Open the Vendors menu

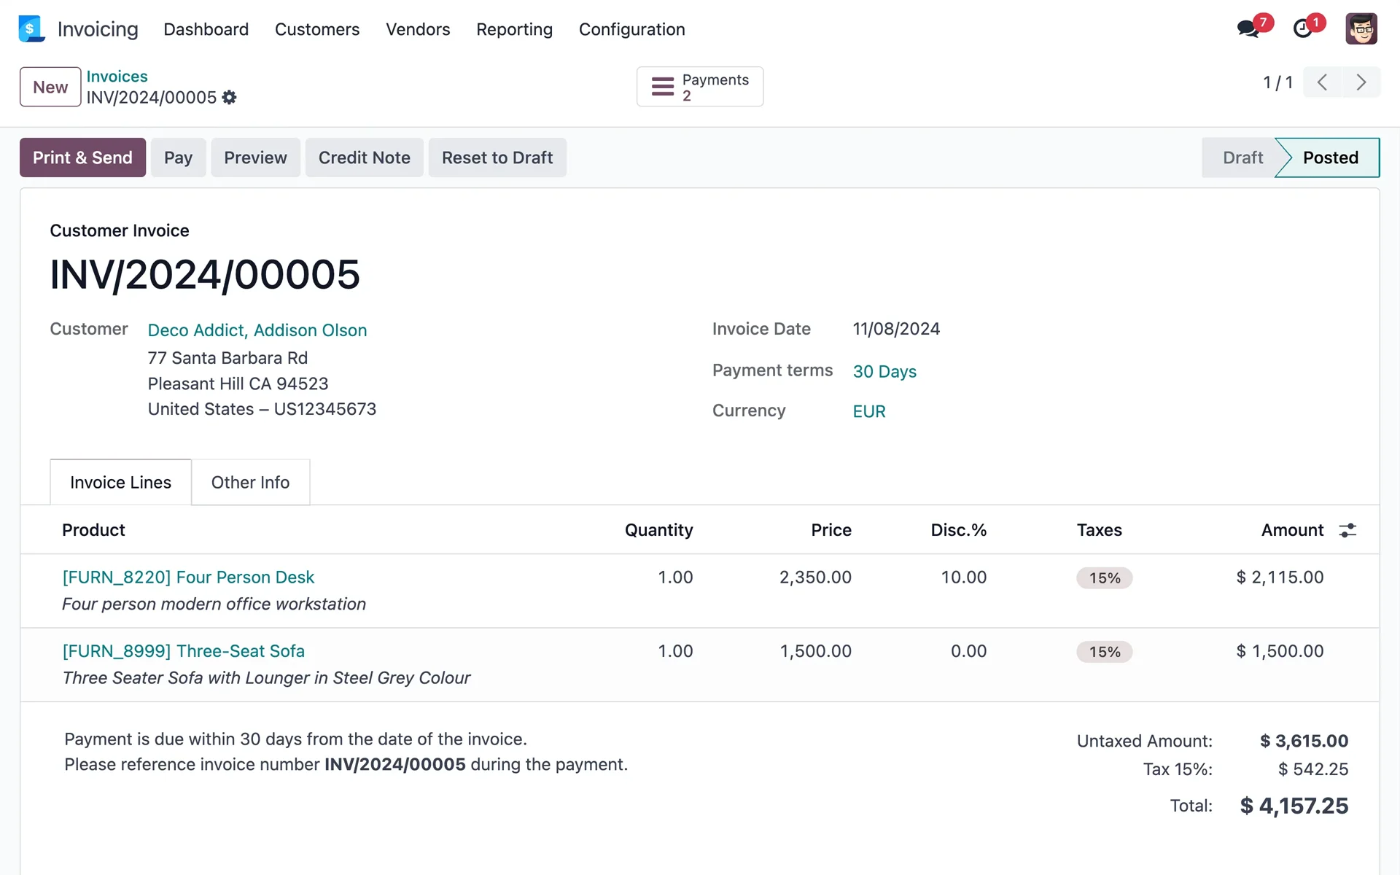(417, 28)
